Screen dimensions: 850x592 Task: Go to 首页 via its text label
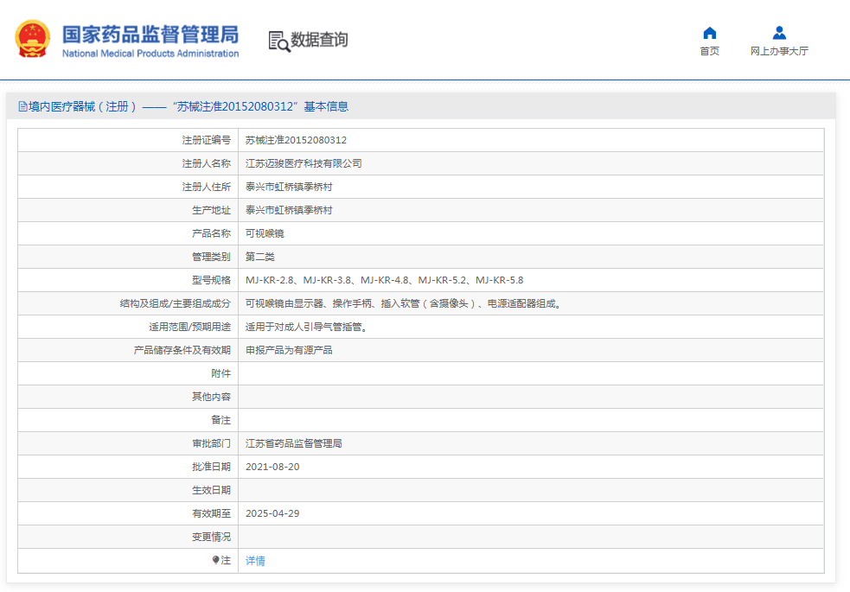(709, 52)
